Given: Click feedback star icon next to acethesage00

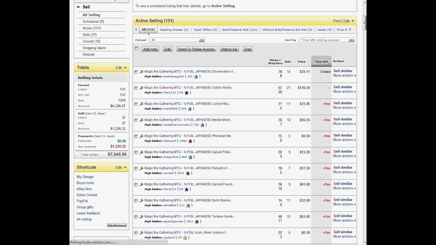Looking at the screenshot, I should click(x=196, y=77).
